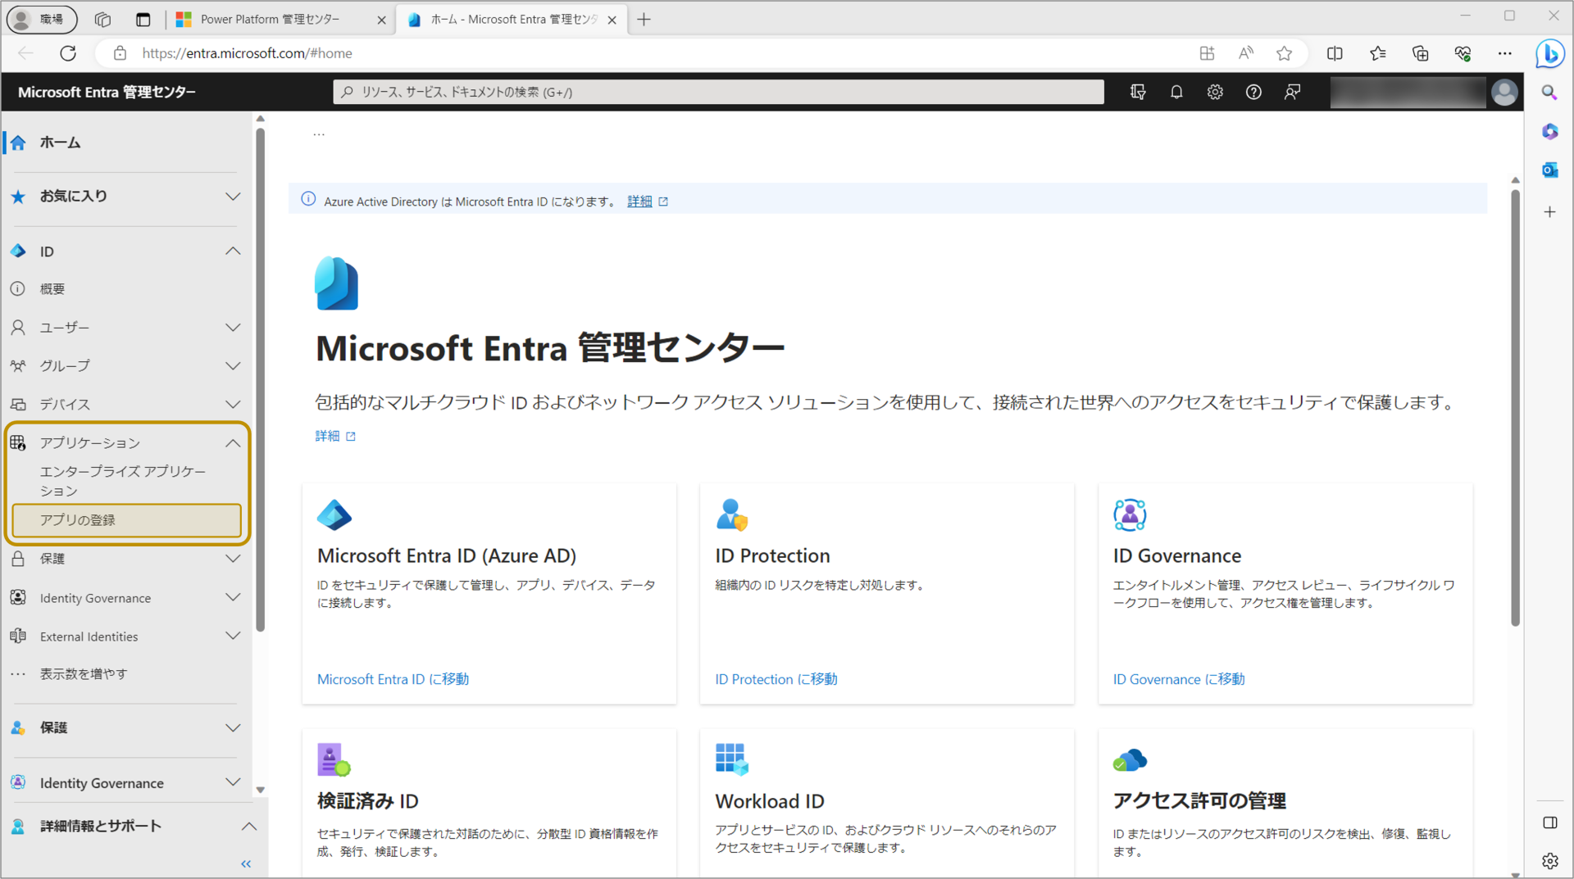Click the Bing Copilot sidebar icon
The height and width of the screenshot is (879, 1574).
(x=1549, y=54)
